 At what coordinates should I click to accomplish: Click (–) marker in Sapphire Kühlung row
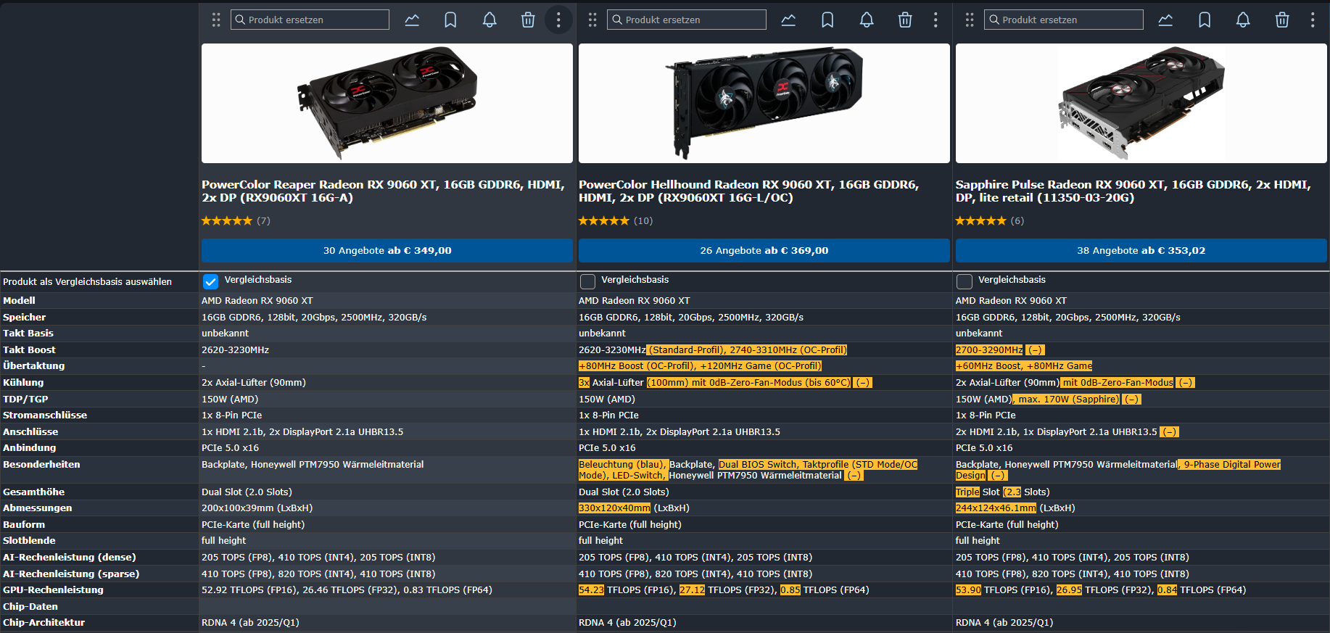1185,383
